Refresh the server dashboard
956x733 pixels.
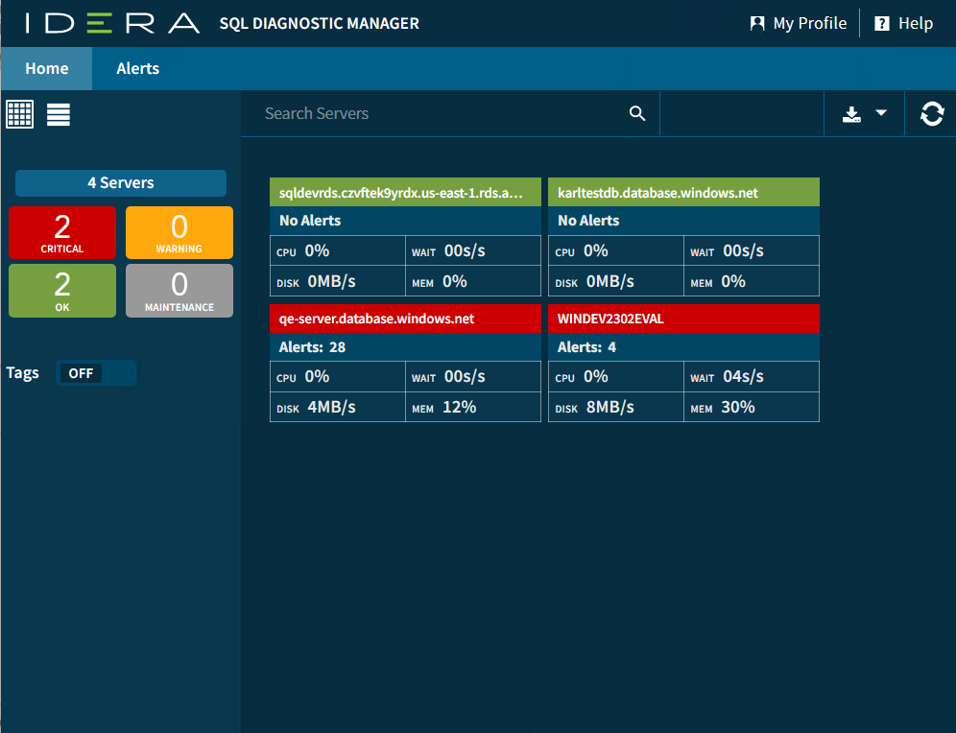tap(932, 114)
